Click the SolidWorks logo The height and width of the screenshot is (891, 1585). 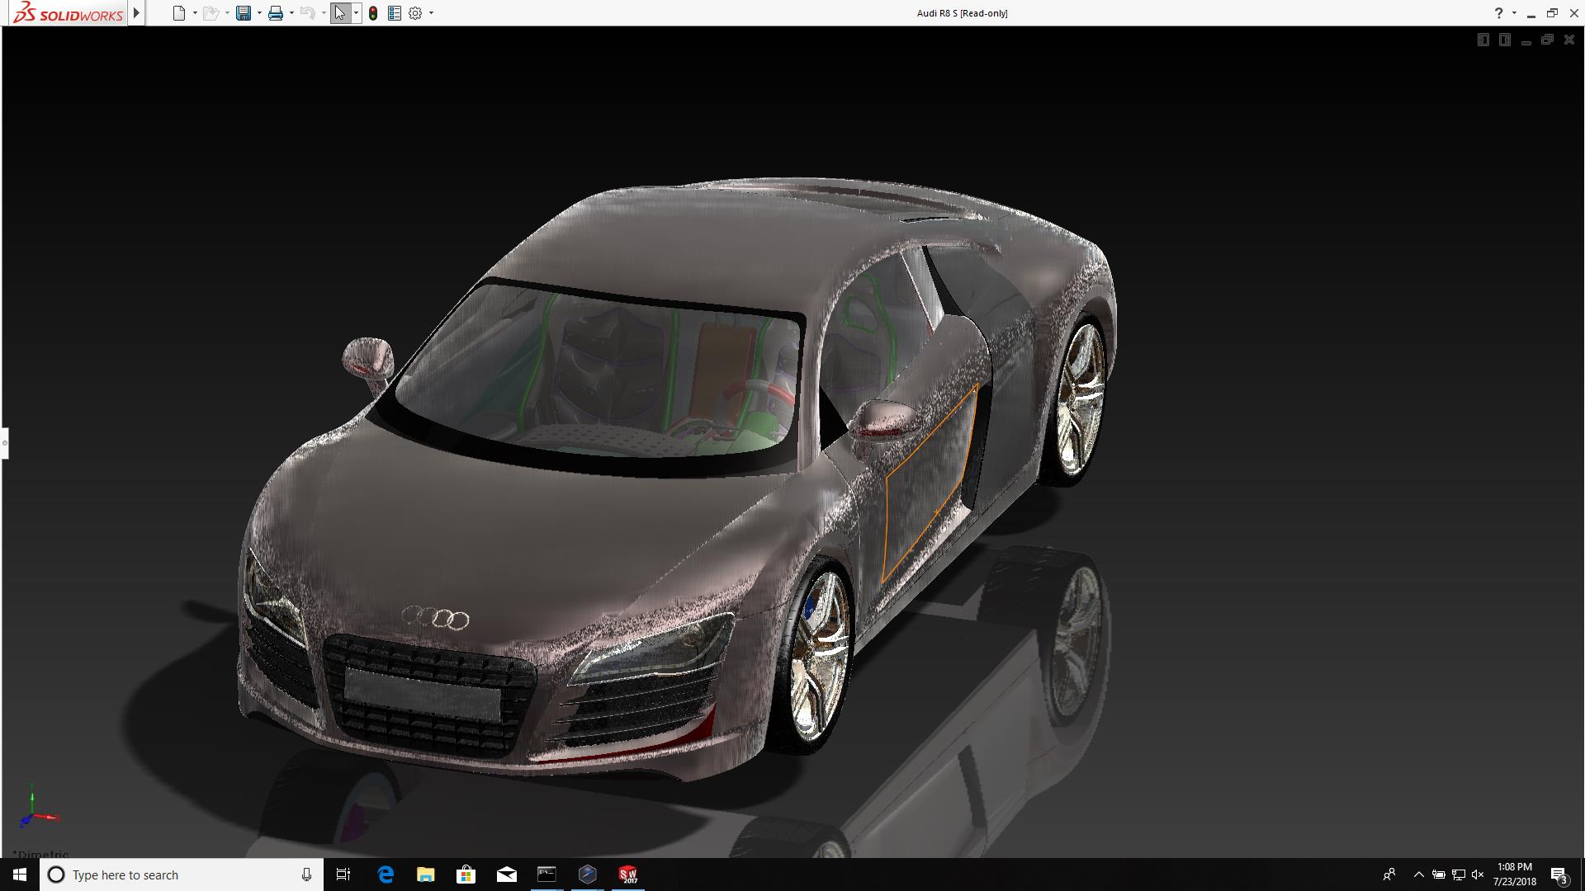coord(69,13)
